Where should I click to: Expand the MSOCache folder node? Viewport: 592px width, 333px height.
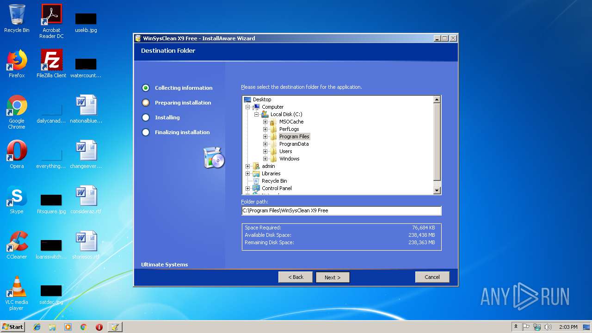[x=265, y=122]
